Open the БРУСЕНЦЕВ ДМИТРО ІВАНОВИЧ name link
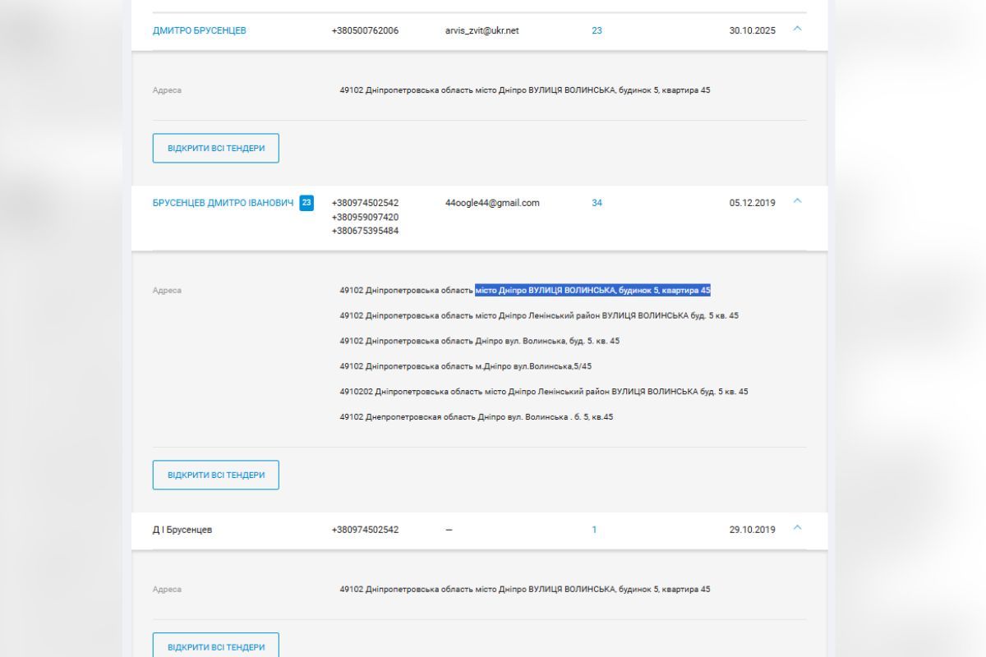 coord(223,203)
